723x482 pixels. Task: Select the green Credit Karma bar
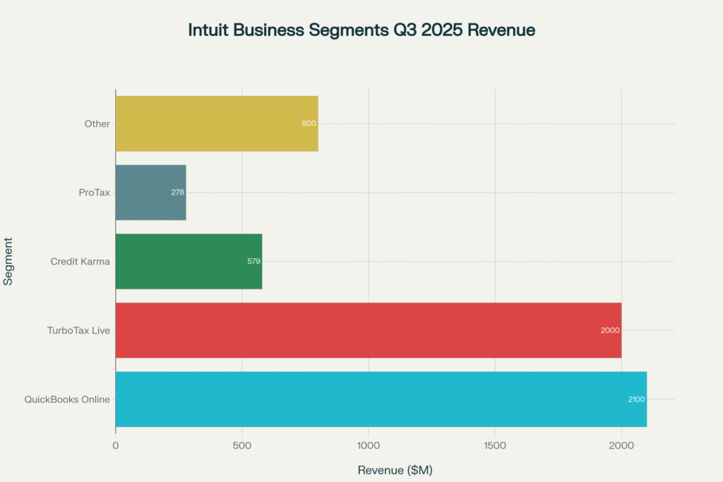coord(189,261)
